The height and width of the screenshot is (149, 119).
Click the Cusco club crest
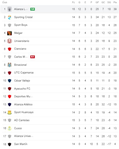pos(10,128)
